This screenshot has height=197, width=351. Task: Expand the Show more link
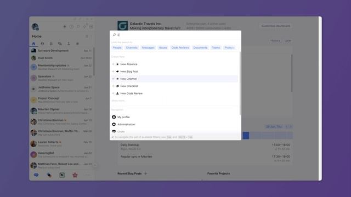pos(118,101)
